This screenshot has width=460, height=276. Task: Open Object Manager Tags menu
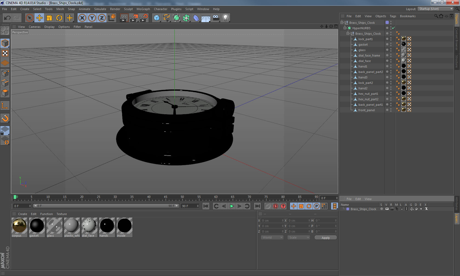[x=393, y=16]
